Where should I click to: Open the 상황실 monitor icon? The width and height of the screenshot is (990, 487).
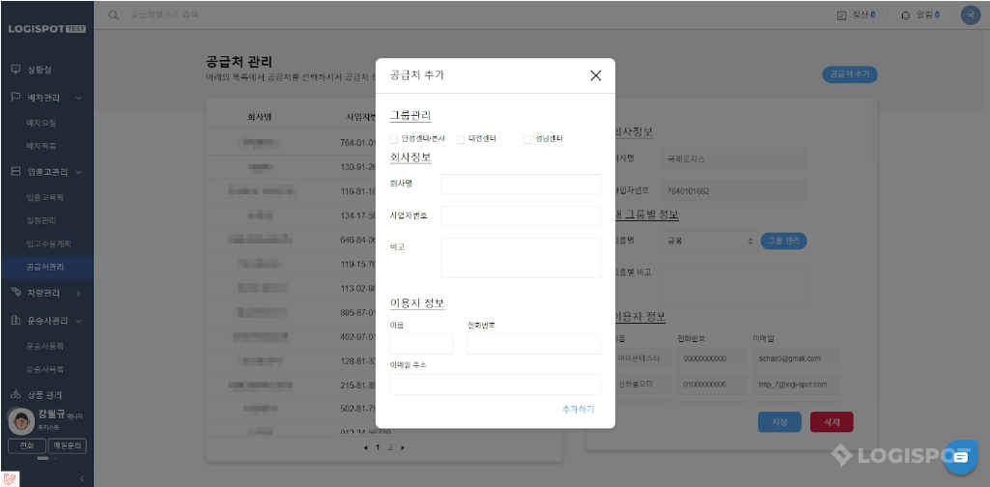point(15,70)
